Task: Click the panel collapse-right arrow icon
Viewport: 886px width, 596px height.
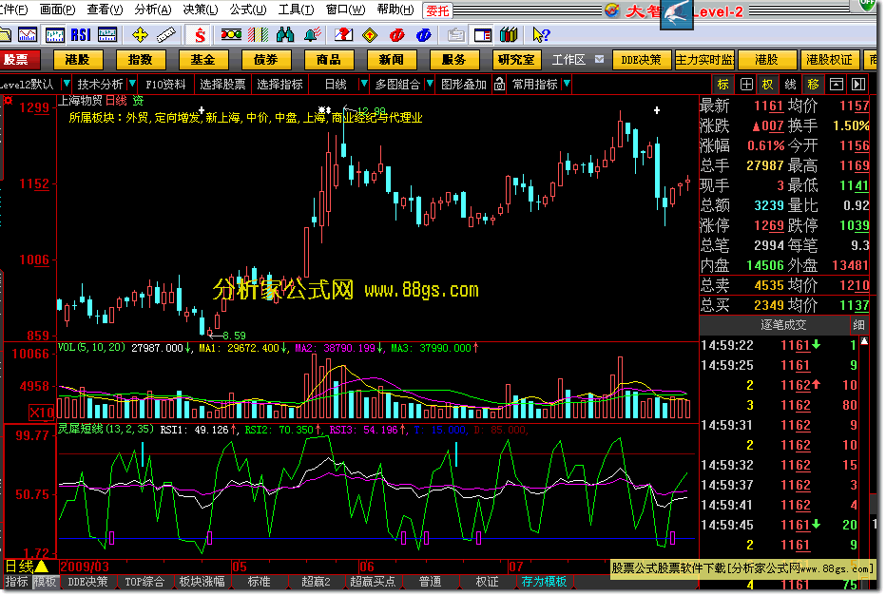Action: (x=858, y=85)
